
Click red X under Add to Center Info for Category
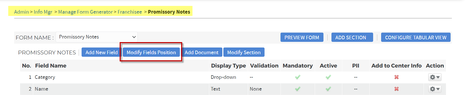pyautogui.click(x=397, y=77)
